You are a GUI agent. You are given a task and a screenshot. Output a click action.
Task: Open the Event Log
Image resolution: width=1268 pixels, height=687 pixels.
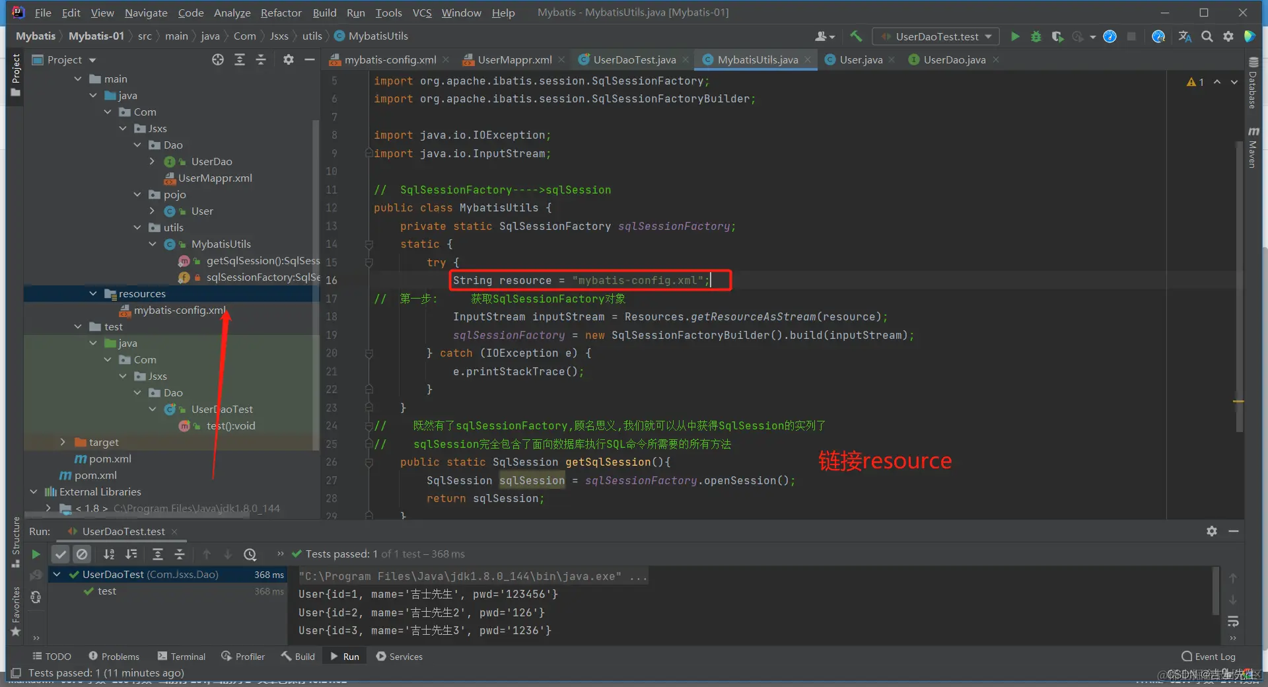point(1209,657)
